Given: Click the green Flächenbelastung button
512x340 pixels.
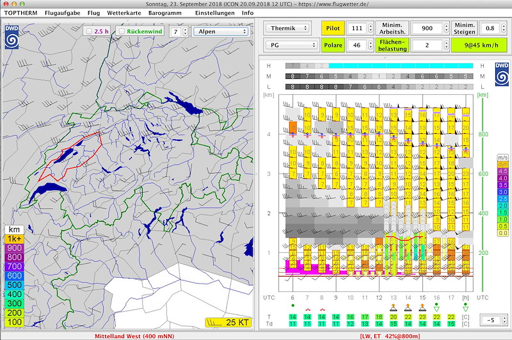Looking at the screenshot, I should [392, 45].
